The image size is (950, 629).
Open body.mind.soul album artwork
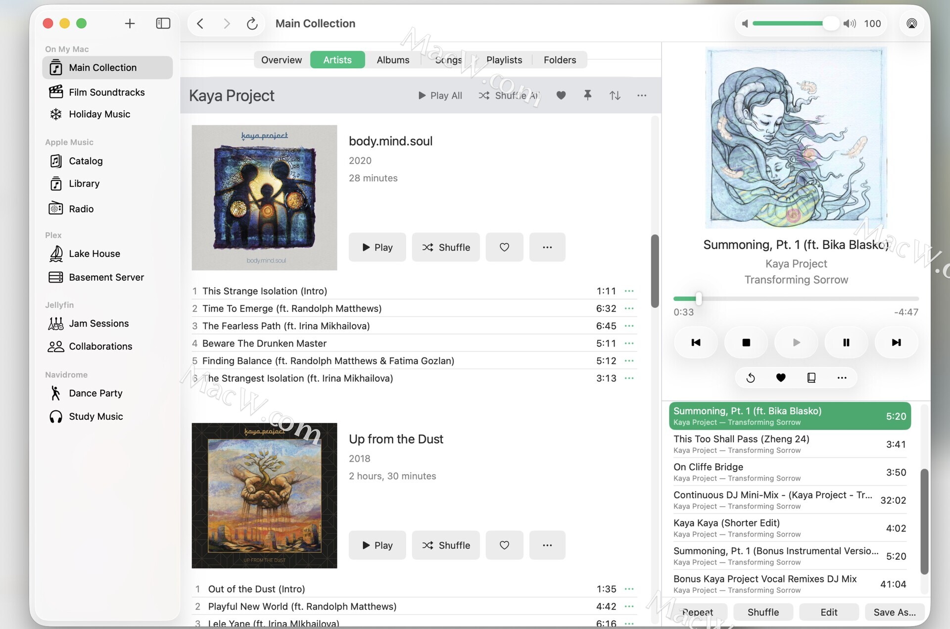264,197
